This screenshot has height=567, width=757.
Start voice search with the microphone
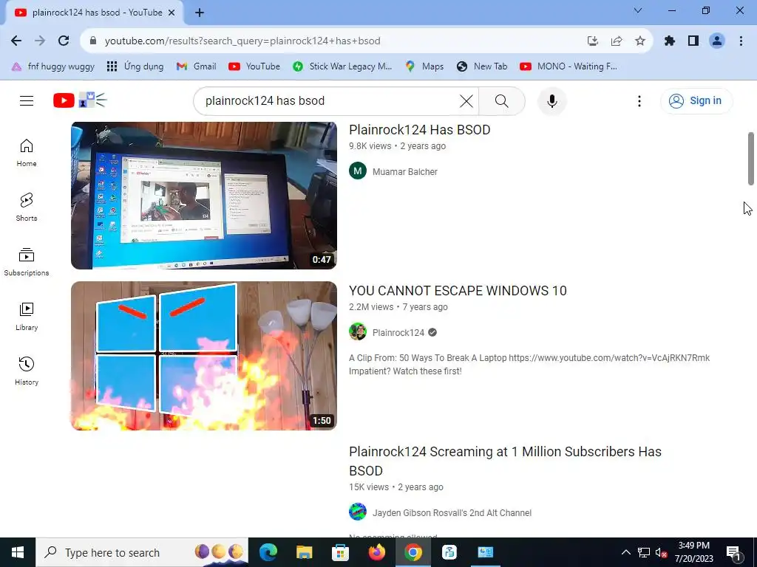[x=551, y=100]
